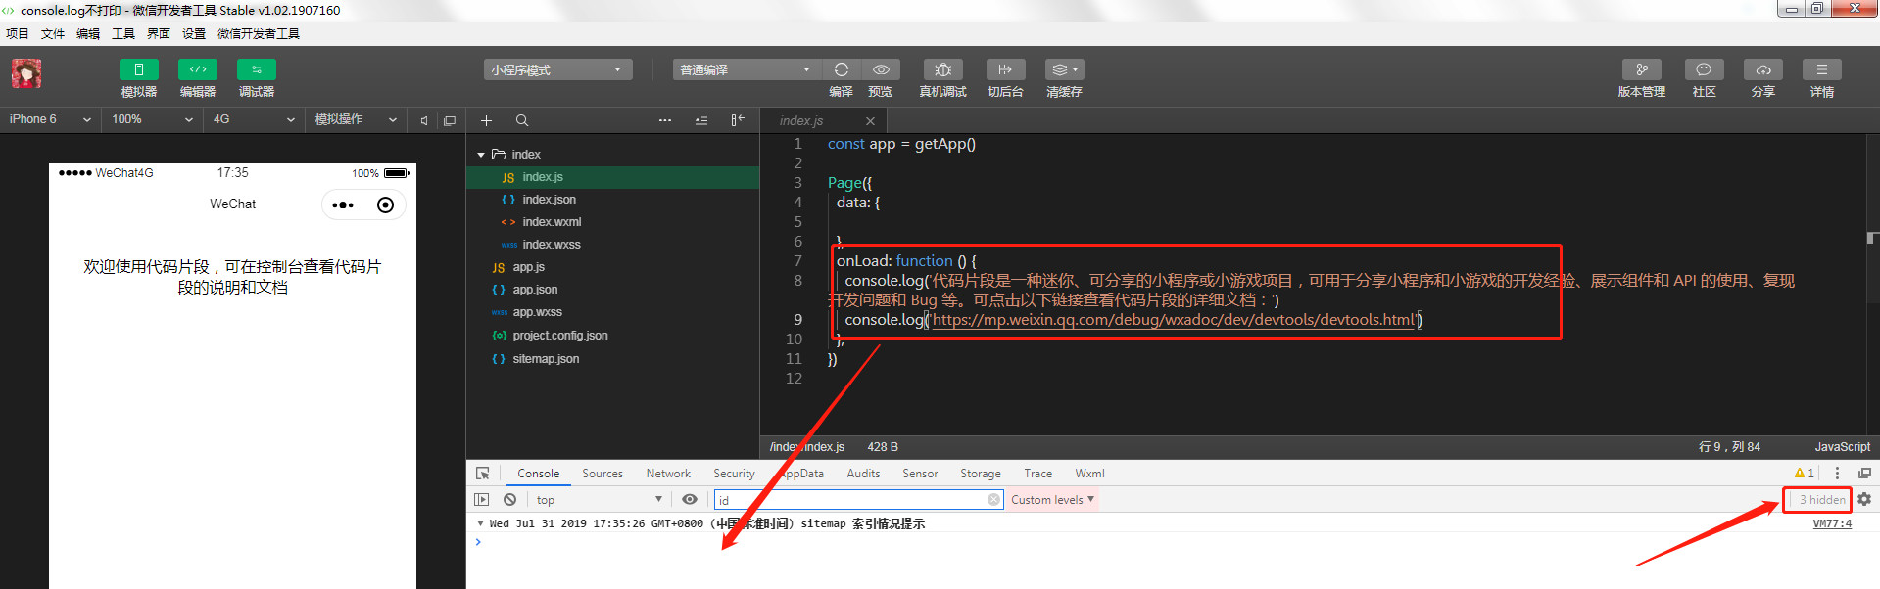Show the console sidebar
Viewport: 1880px width, 589px height.
pyautogui.click(x=481, y=500)
